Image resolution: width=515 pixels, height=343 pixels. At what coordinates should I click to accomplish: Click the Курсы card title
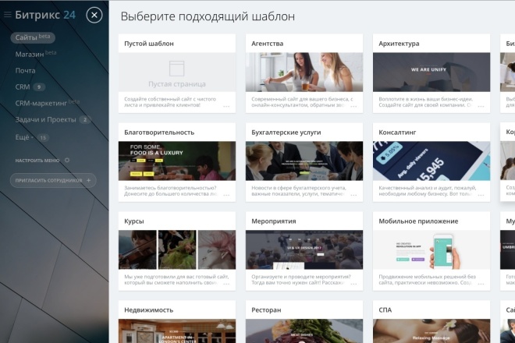[x=134, y=221]
